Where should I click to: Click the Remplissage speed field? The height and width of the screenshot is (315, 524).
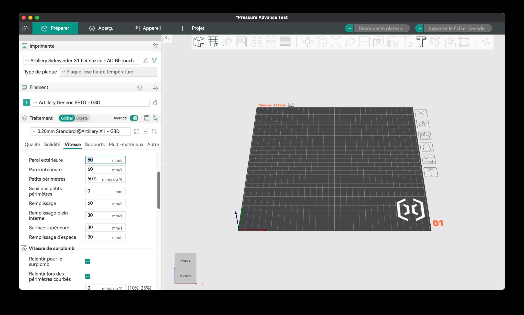pyautogui.click(x=105, y=203)
